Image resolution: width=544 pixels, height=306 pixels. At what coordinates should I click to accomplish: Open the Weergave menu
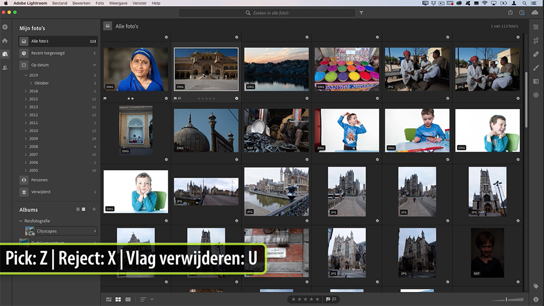click(118, 3)
